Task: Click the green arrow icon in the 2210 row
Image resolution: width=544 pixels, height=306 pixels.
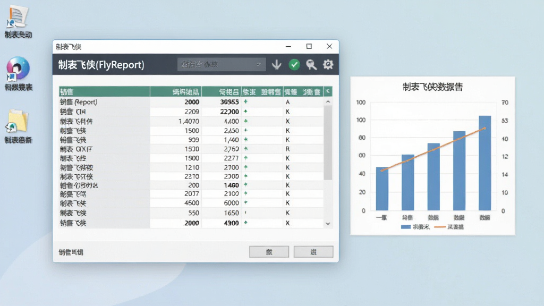Action: pyautogui.click(x=245, y=176)
